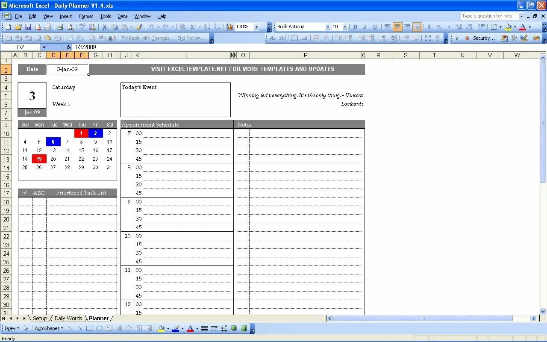Select the Oval drawing tool
This screenshot has width=547, height=342.
pos(100,328)
